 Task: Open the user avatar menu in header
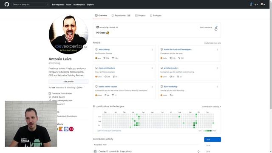(x=263, y=4)
